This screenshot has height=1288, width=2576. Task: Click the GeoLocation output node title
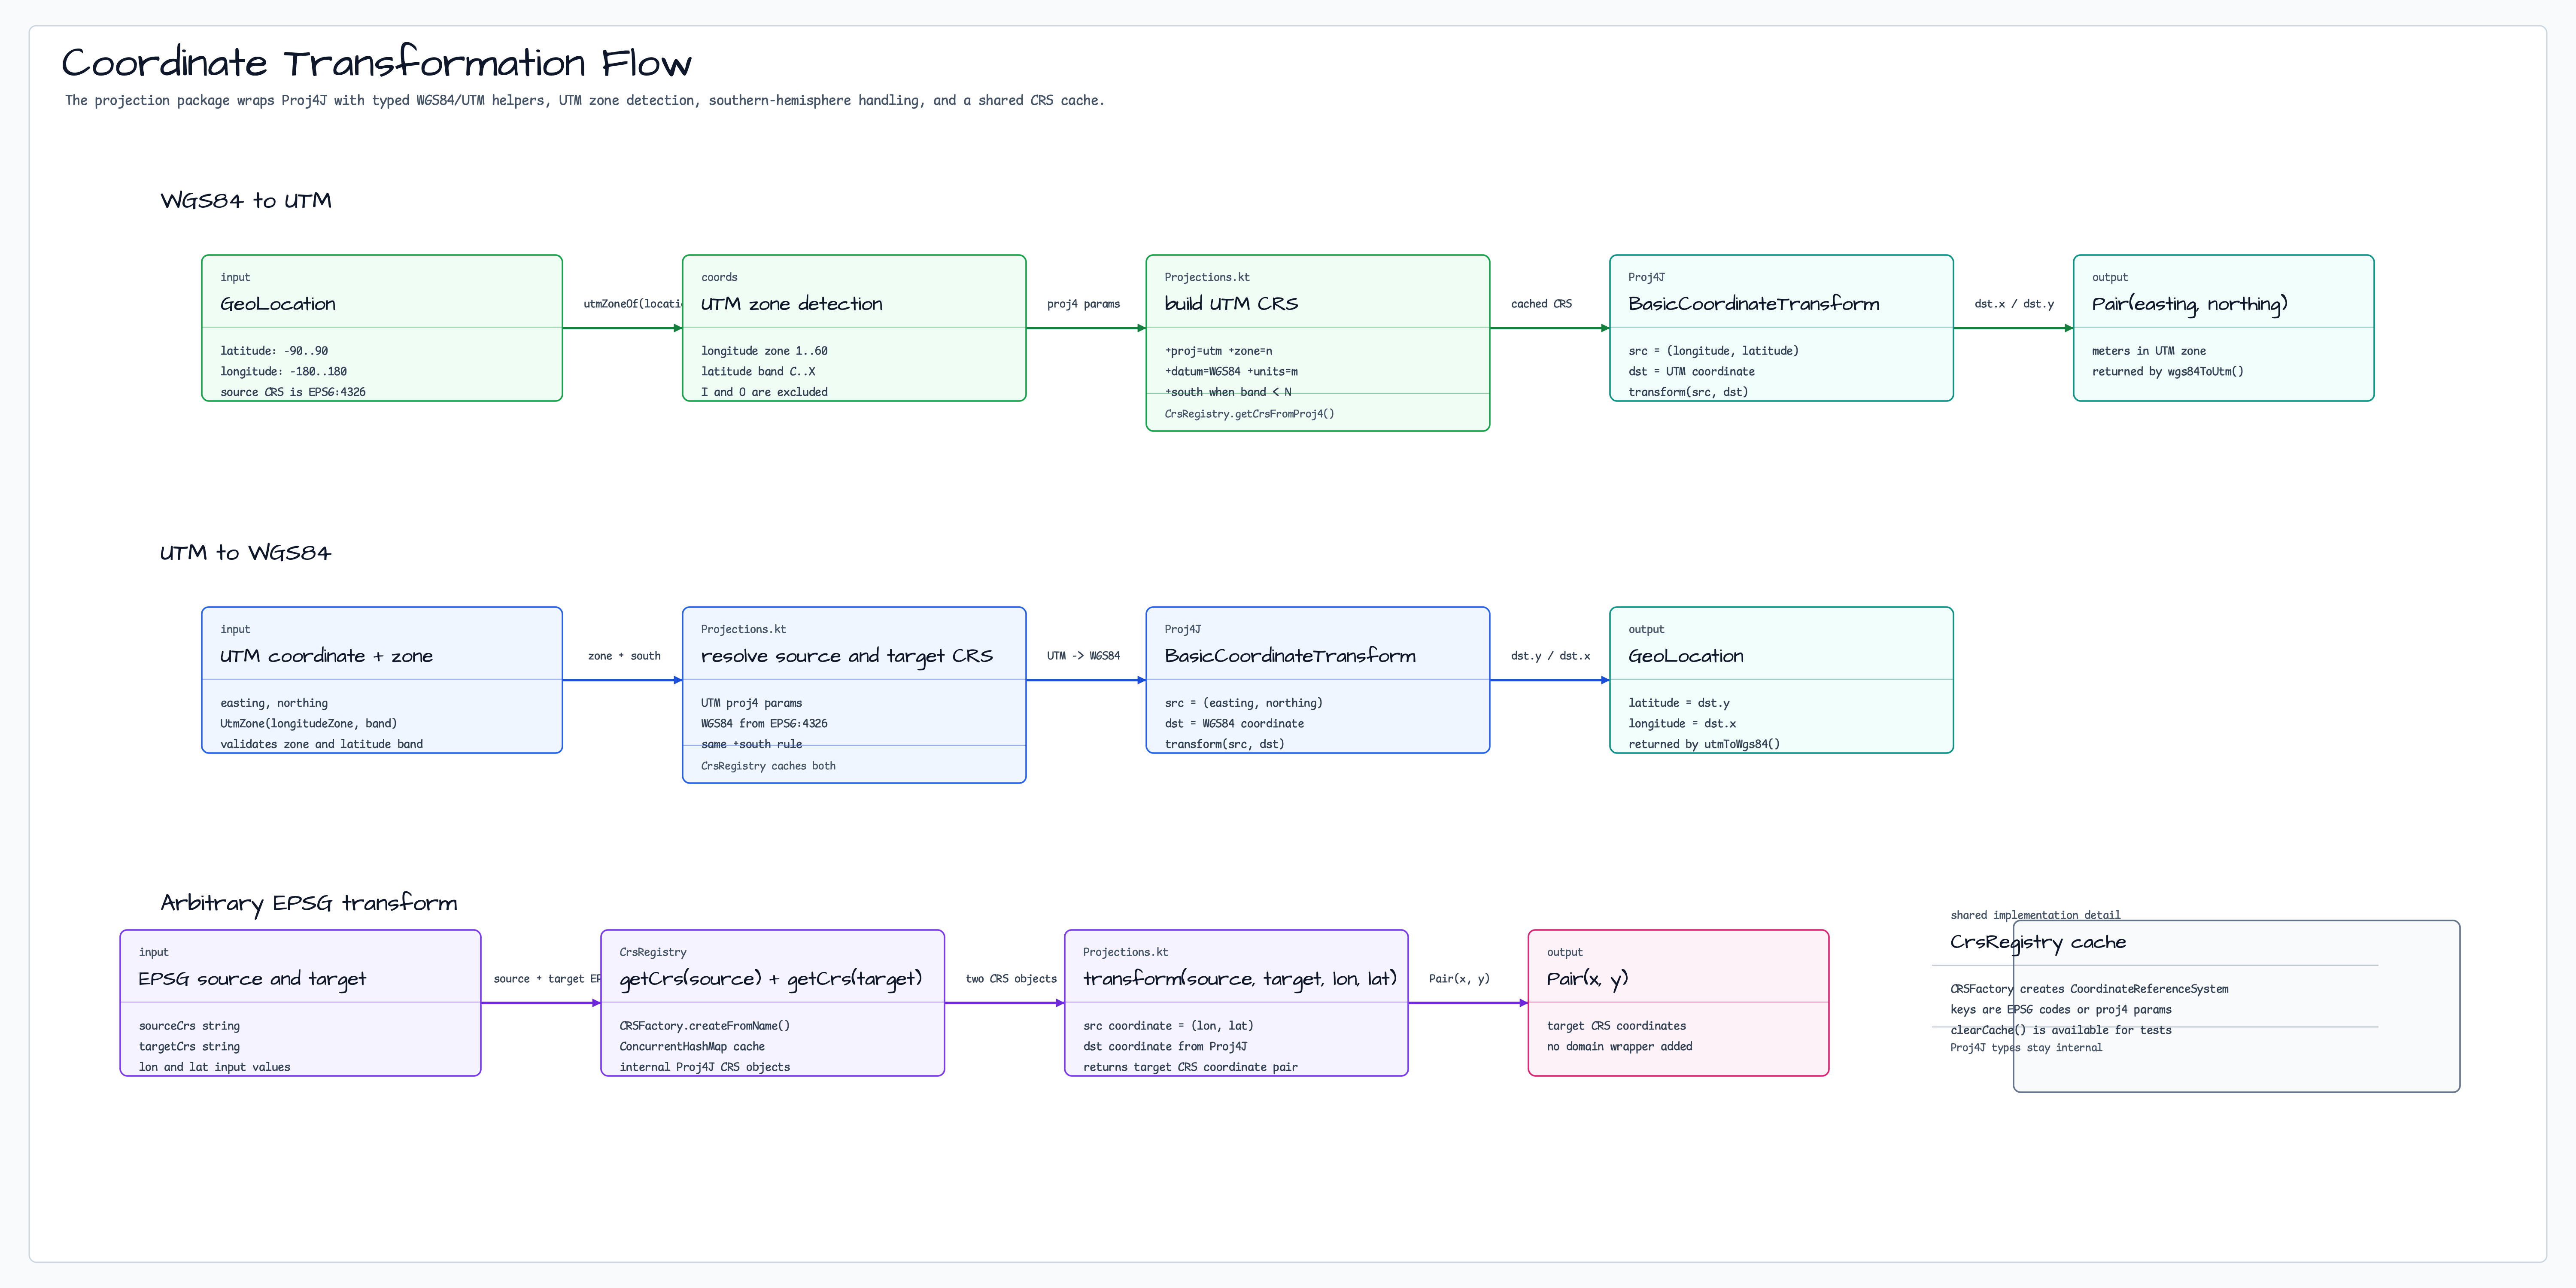pos(1686,655)
